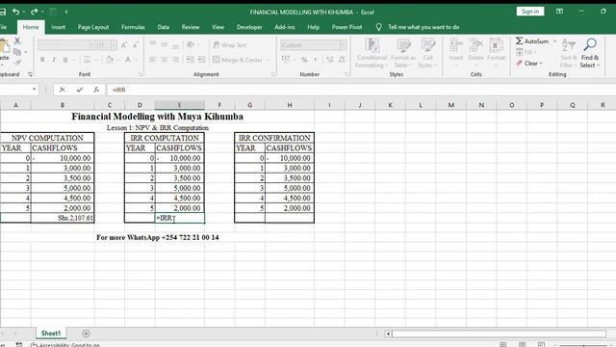
Task: Open the Cell Styles gallery
Action: coord(427,53)
